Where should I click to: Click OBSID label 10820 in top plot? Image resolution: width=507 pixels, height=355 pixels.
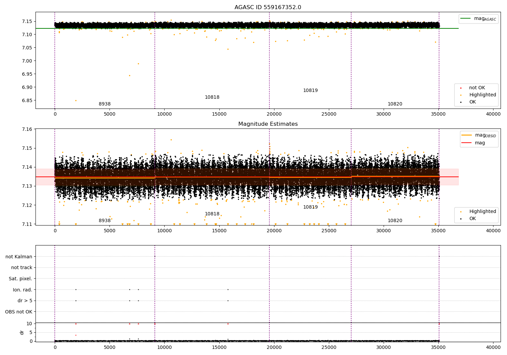[x=395, y=104]
